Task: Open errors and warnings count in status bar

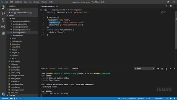Action: 14,99
